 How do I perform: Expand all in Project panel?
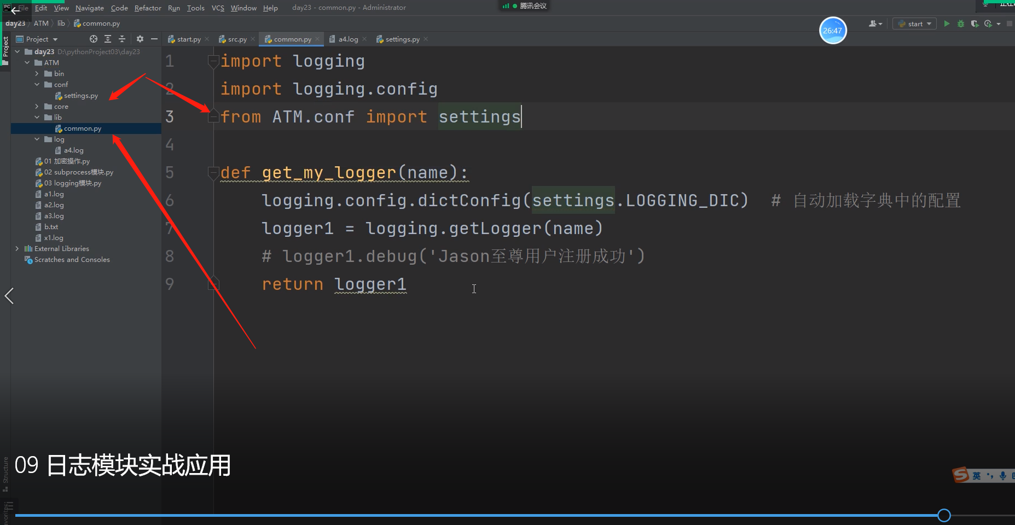[108, 39]
